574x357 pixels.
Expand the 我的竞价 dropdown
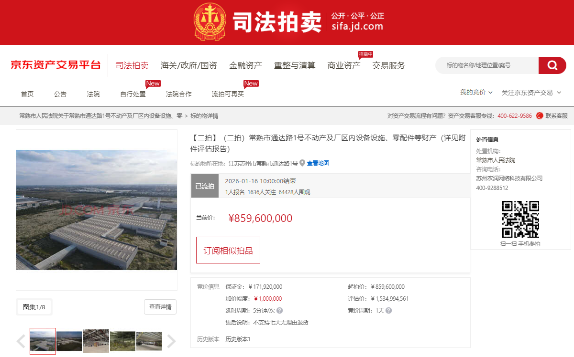[476, 93]
